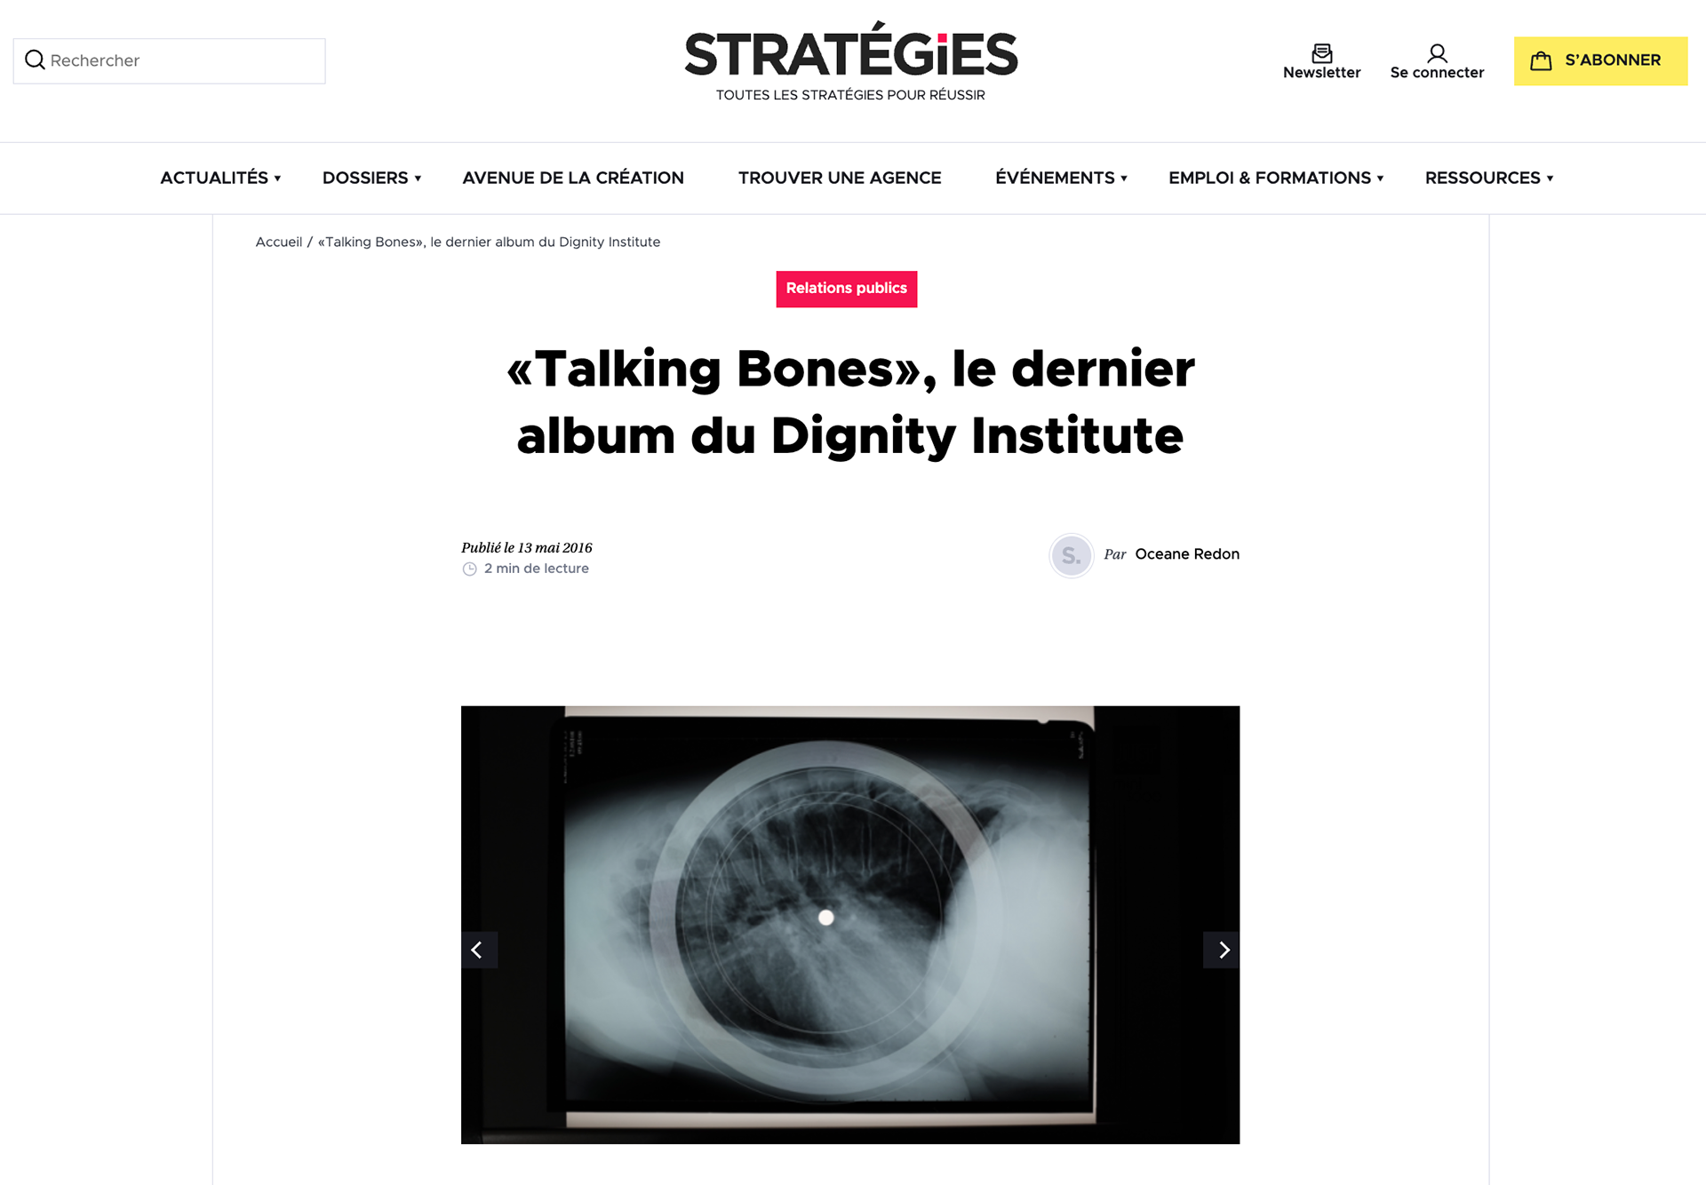Viewport: 1706px width, 1185px height.
Task: Click the search magnifier icon
Action: tap(35, 60)
